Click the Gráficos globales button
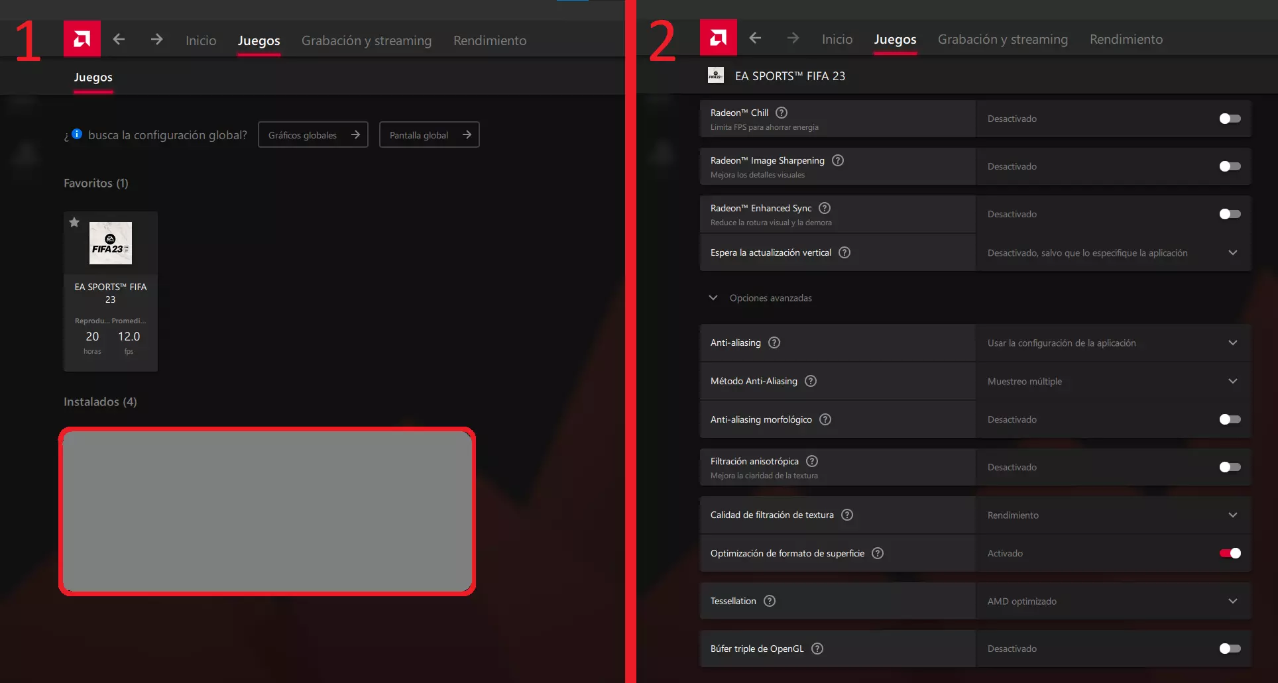Image resolution: width=1278 pixels, height=683 pixels. point(313,134)
